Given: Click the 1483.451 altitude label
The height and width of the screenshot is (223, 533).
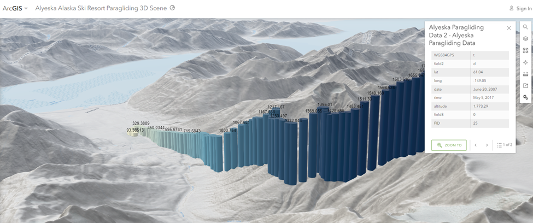Looking at the screenshot, I should [355, 107].
